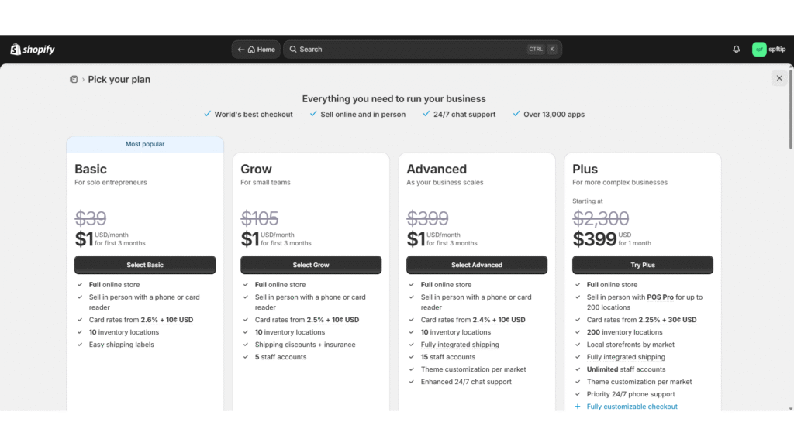794x446 pixels.
Task: Close the Pick your plan page
Action: coord(779,78)
